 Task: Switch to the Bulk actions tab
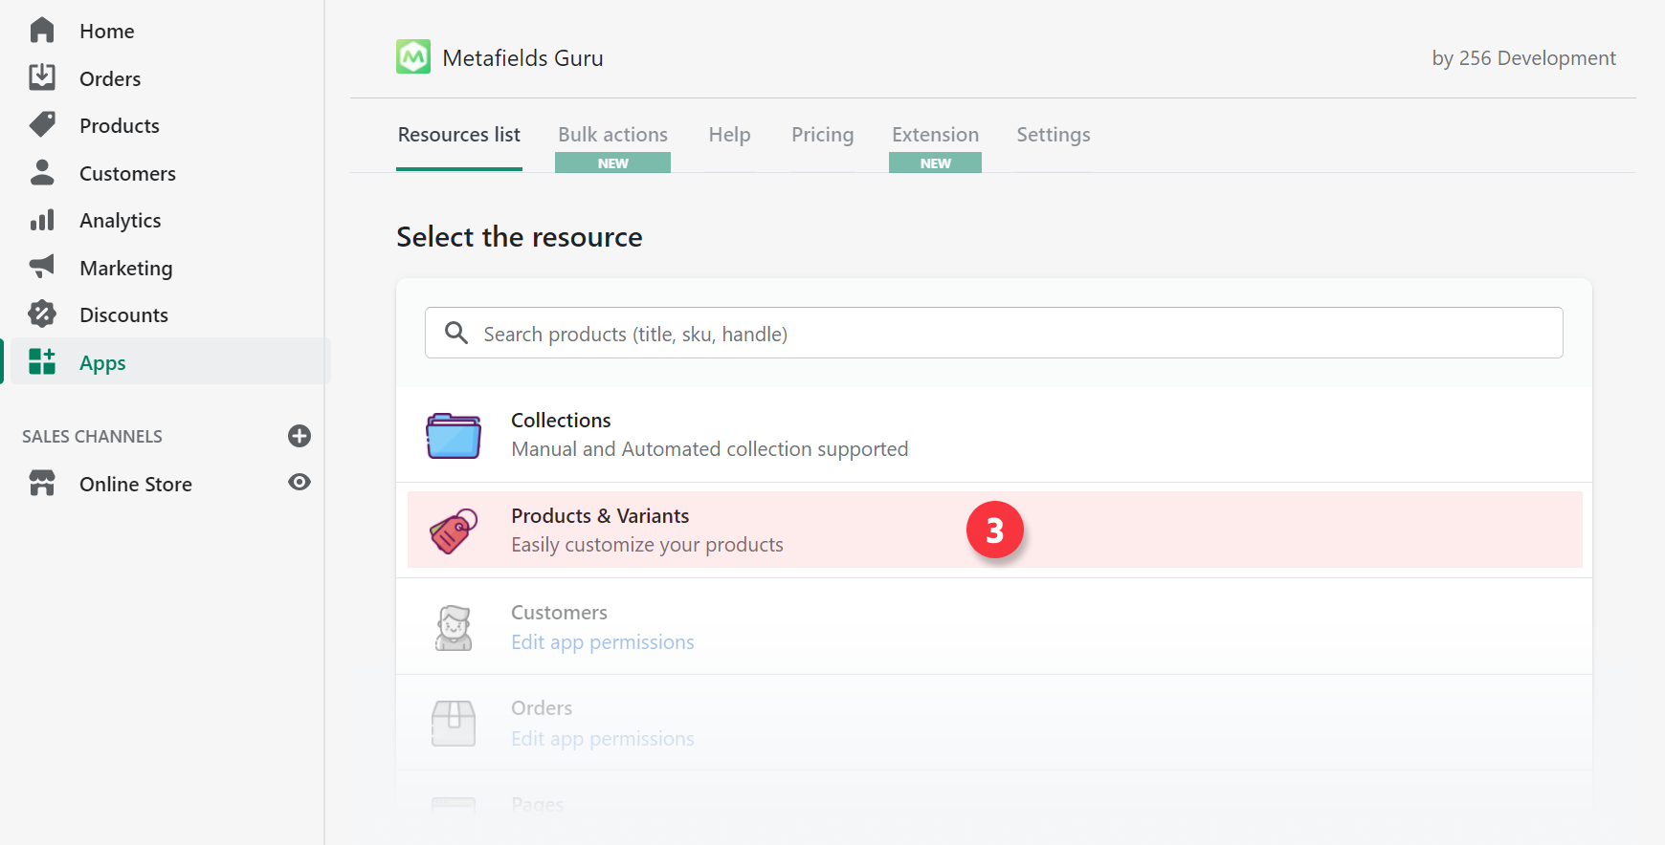pyautogui.click(x=612, y=135)
